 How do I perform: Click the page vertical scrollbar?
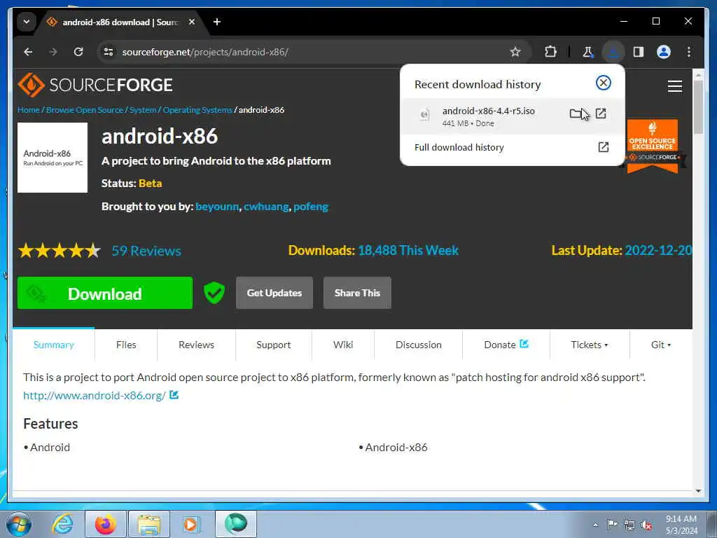(698, 107)
